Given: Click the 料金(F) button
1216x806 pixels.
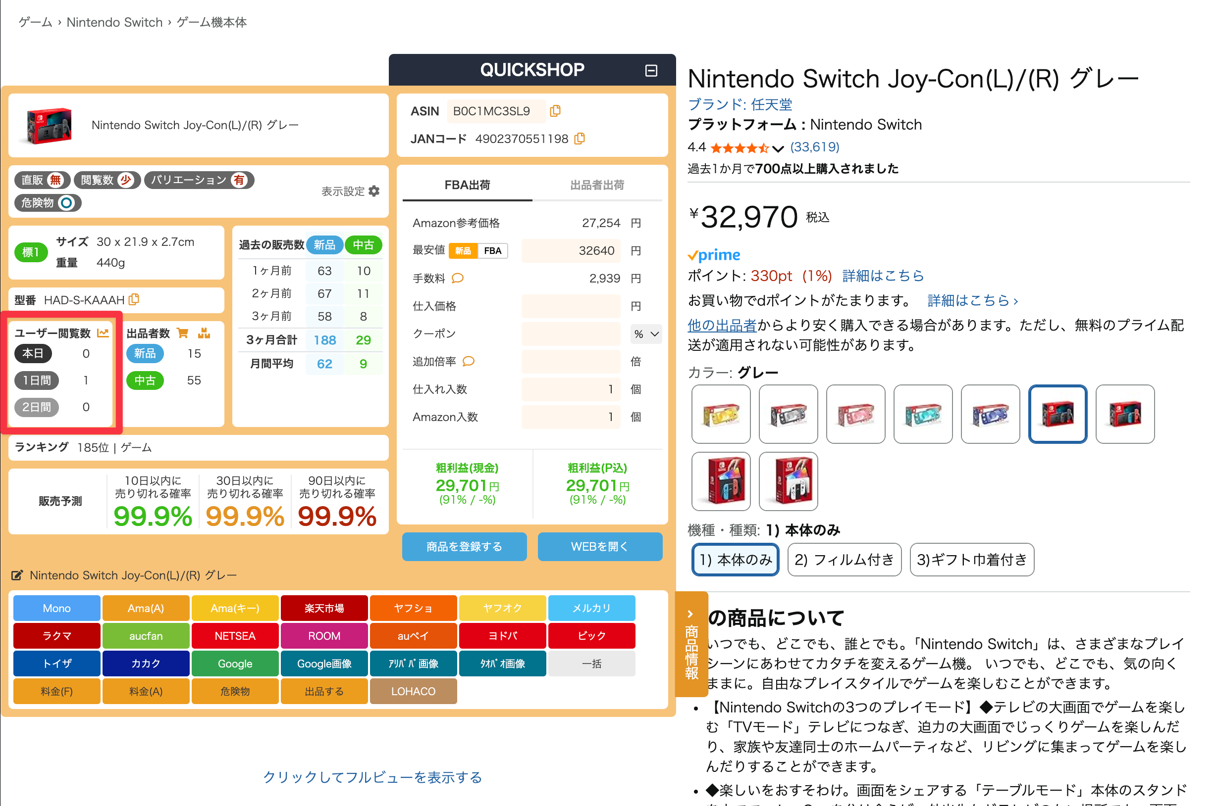Looking at the screenshot, I should tap(56, 691).
